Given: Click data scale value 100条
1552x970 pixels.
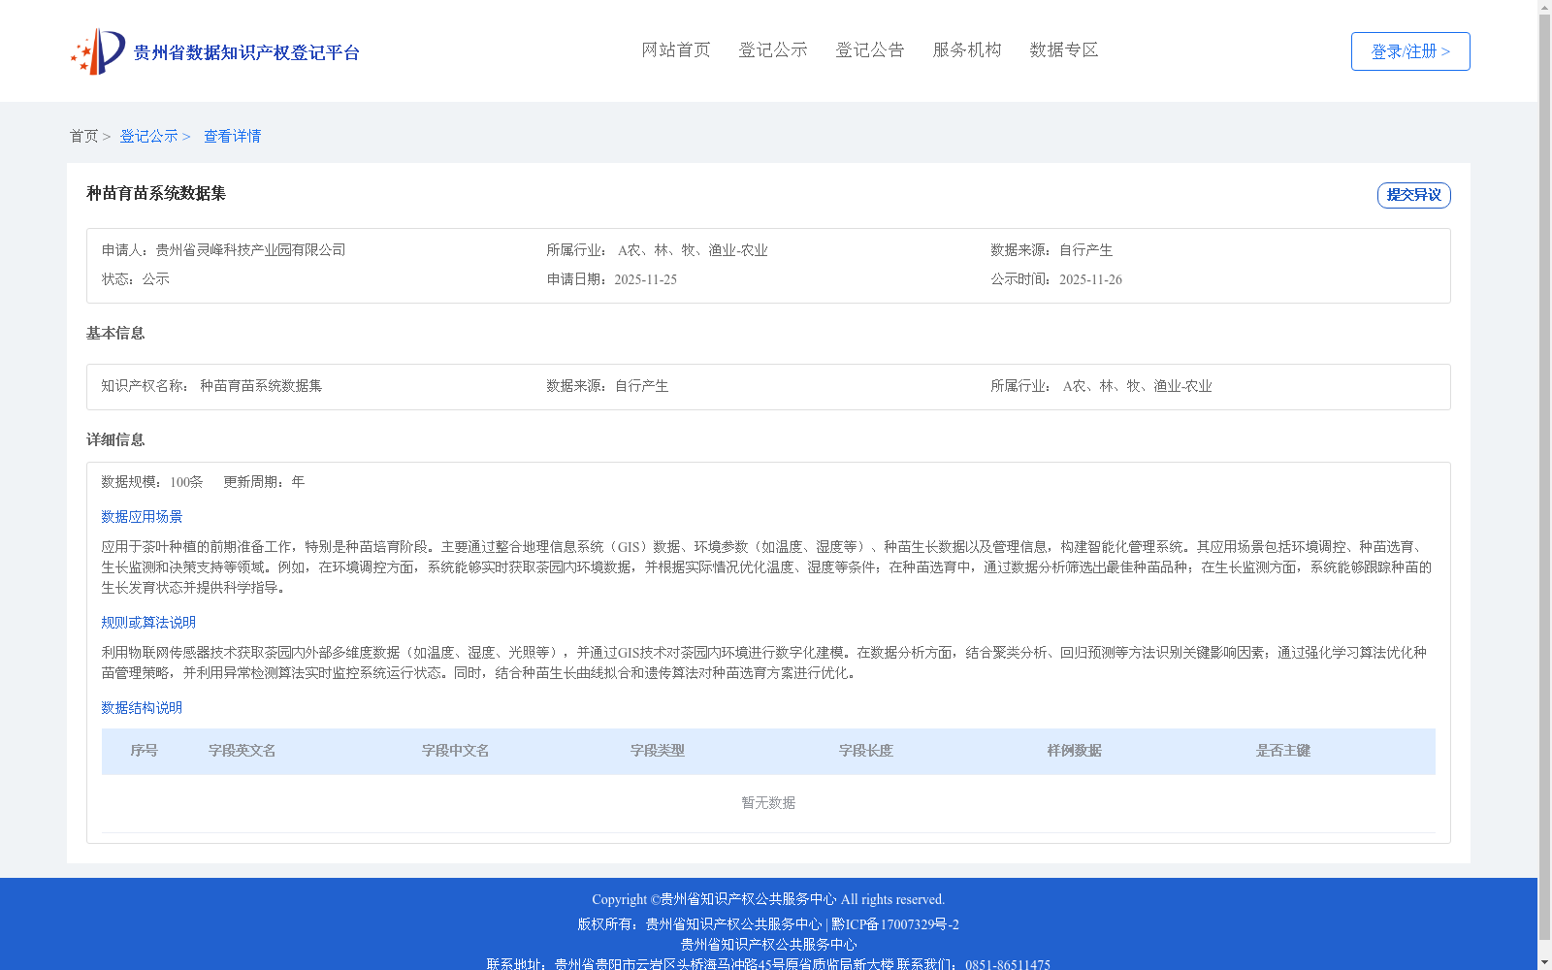Looking at the screenshot, I should (186, 482).
